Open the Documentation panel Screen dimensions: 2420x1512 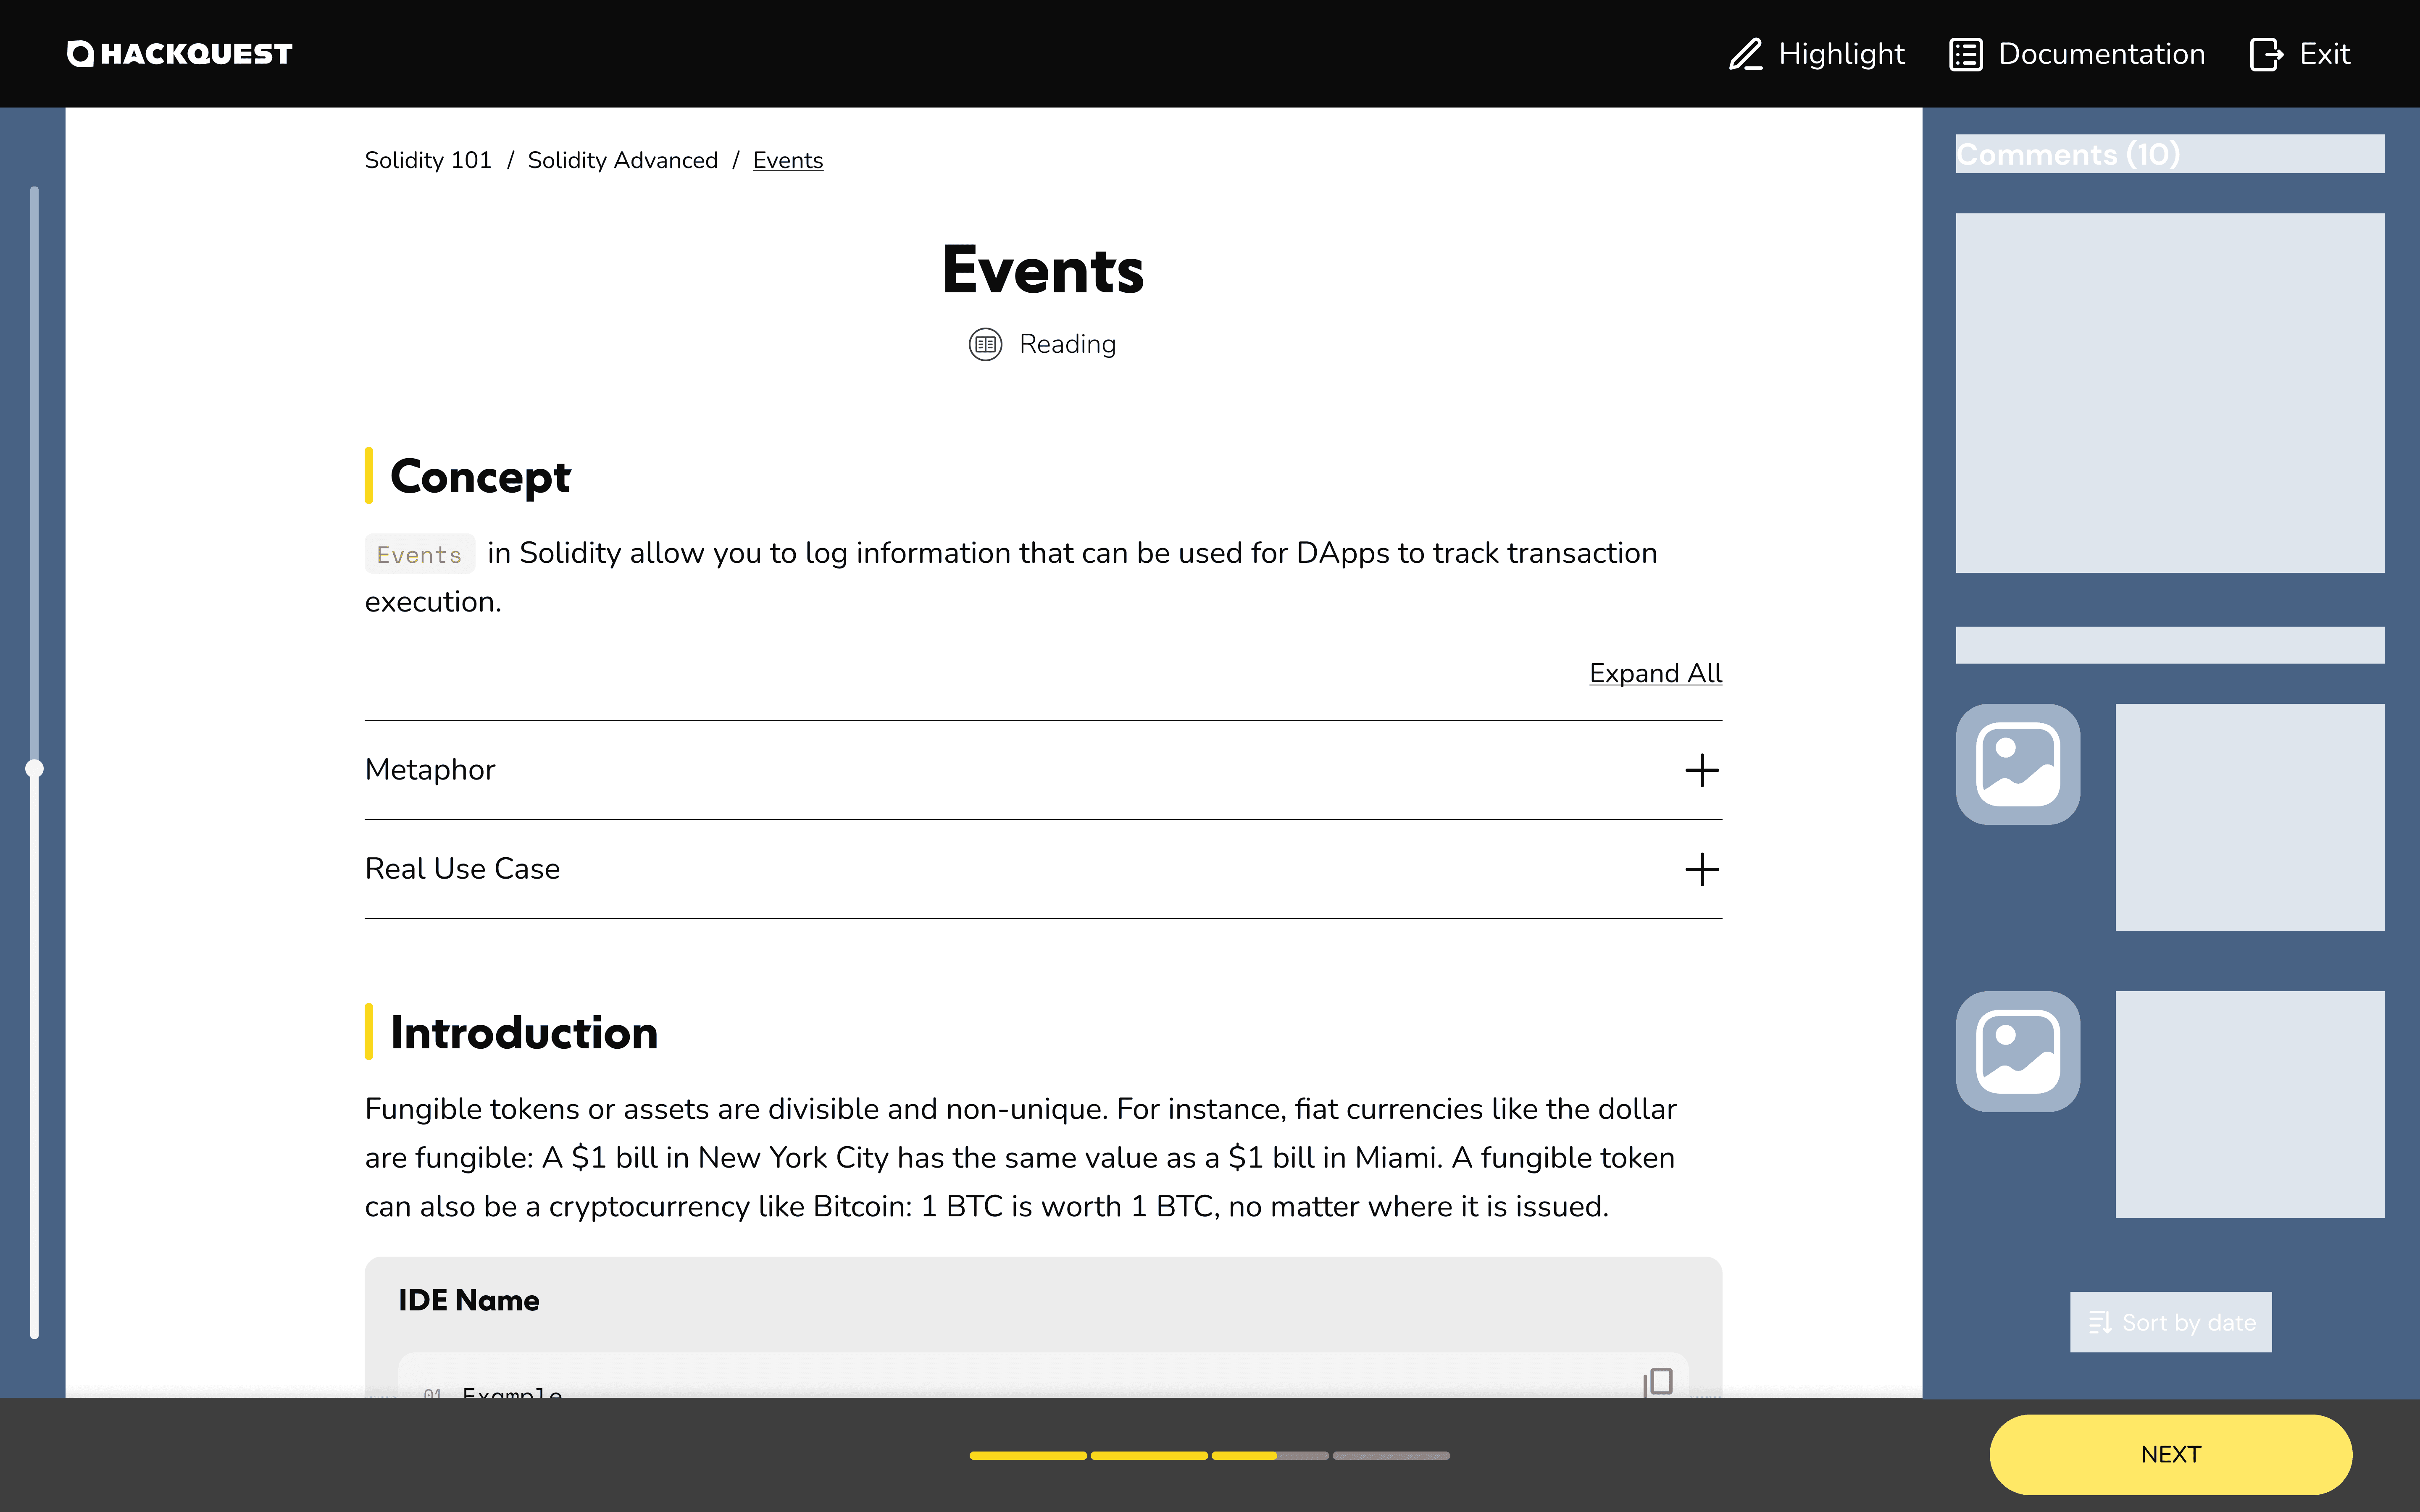point(2077,54)
